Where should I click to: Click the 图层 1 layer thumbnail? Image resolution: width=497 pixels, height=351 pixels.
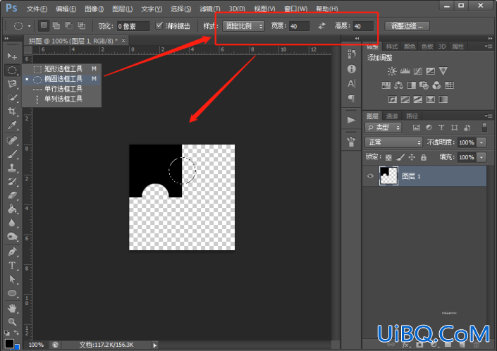coord(388,175)
